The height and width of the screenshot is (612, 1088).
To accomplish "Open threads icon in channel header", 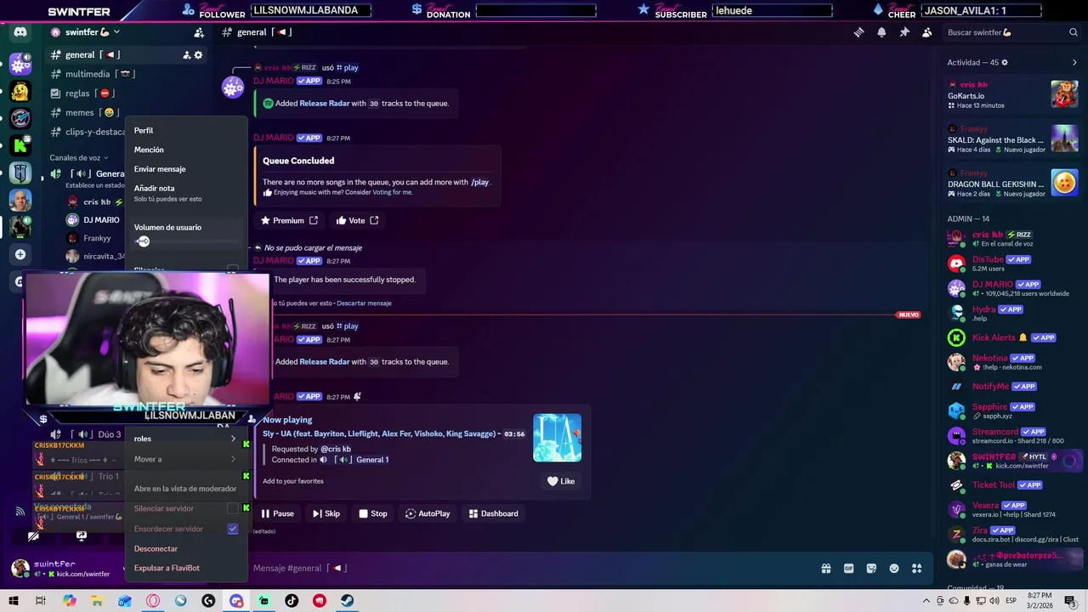I will [858, 32].
